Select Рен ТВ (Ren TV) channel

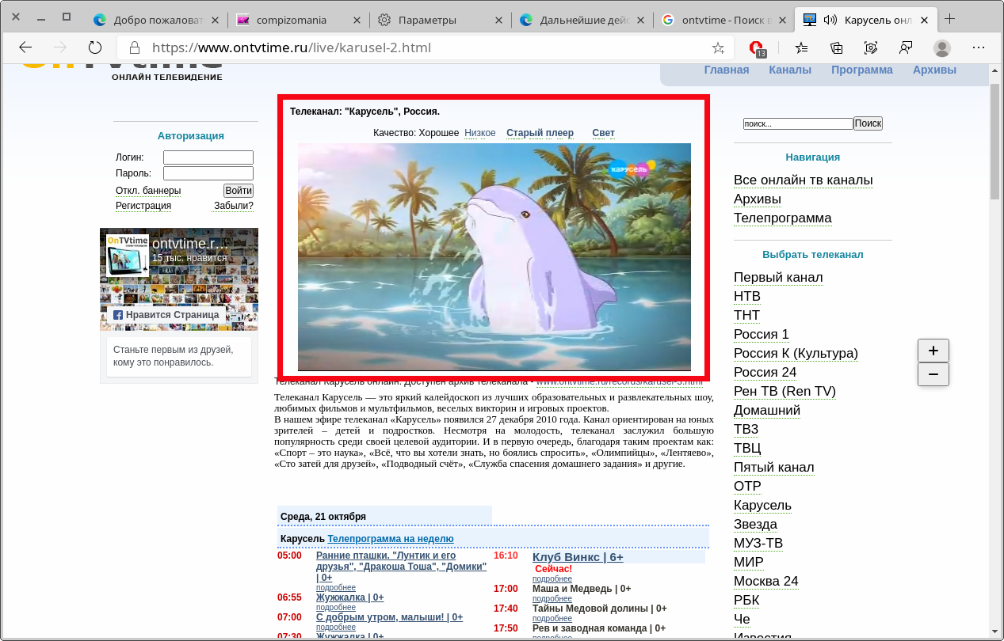pyautogui.click(x=784, y=392)
